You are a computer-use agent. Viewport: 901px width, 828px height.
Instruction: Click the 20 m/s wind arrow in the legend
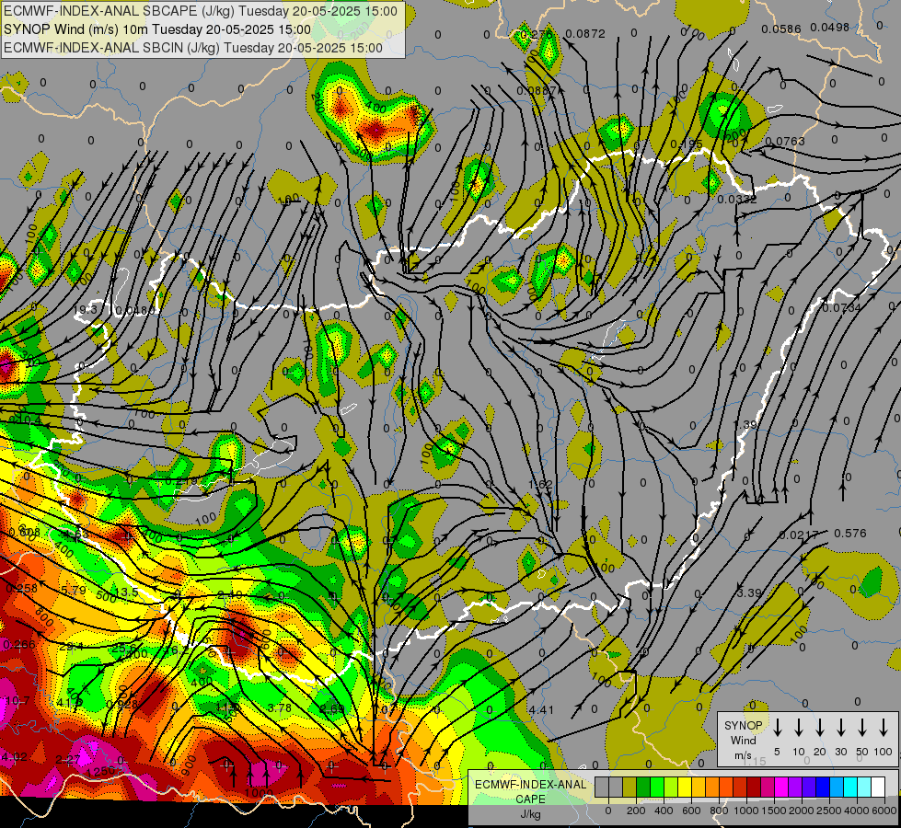pyautogui.click(x=819, y=728)
